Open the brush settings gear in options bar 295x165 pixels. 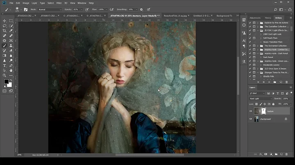pos(141,9)
